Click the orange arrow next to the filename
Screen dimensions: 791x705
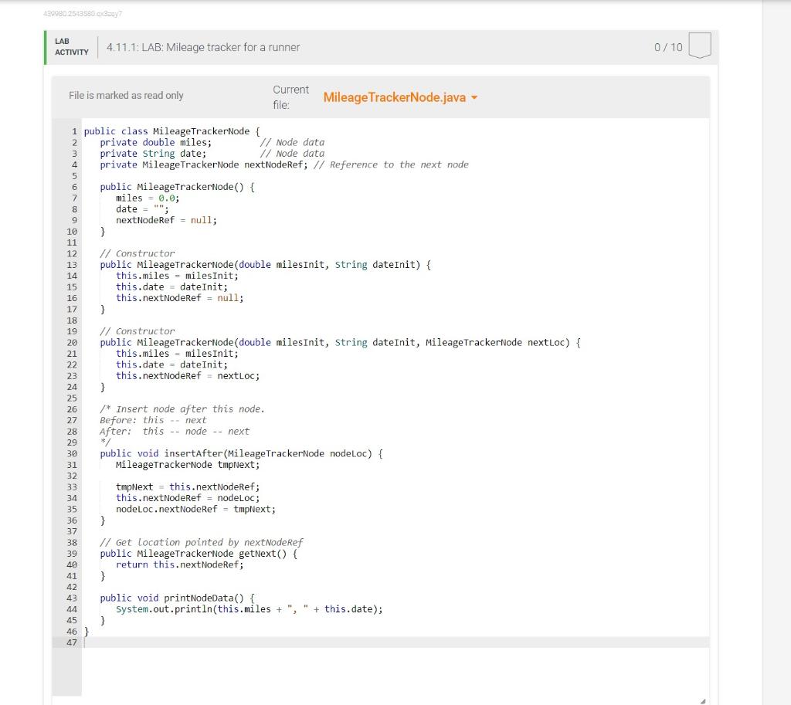(x=473, y=98)
